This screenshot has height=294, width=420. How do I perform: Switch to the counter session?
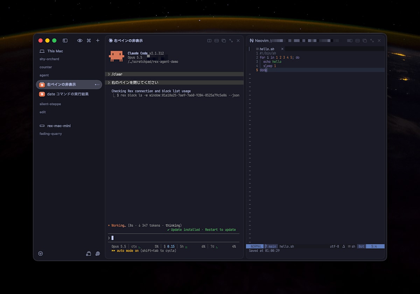point(46,67)
